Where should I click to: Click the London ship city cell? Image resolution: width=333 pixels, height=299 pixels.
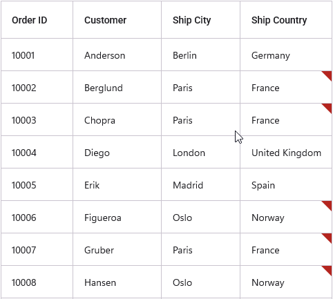coord(201,152)
